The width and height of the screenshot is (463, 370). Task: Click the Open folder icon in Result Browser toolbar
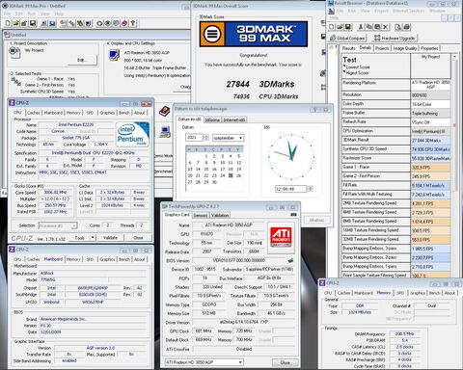(340, 27)
